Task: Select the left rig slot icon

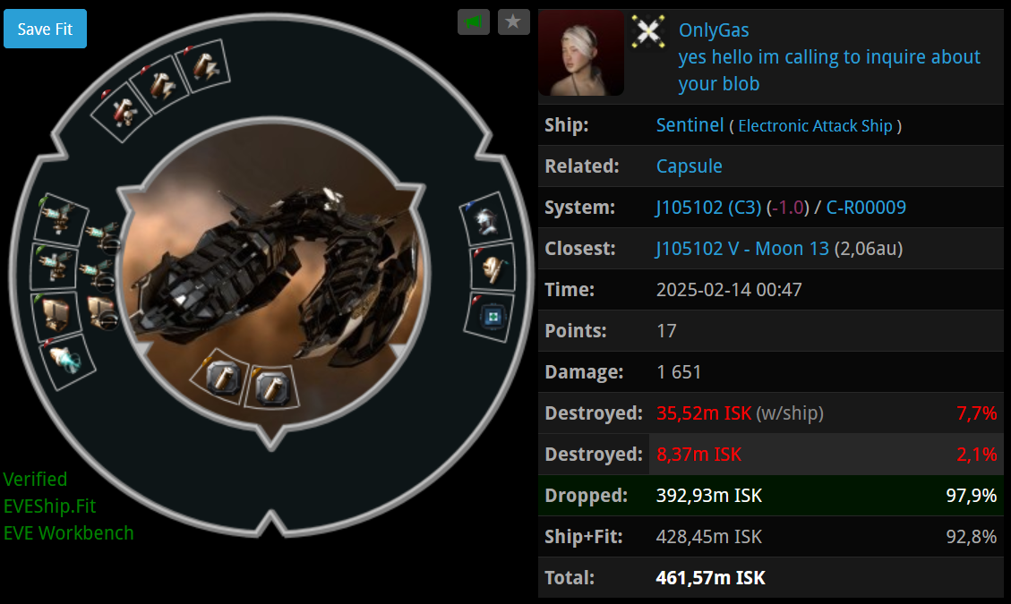Action: coord(222,377)
